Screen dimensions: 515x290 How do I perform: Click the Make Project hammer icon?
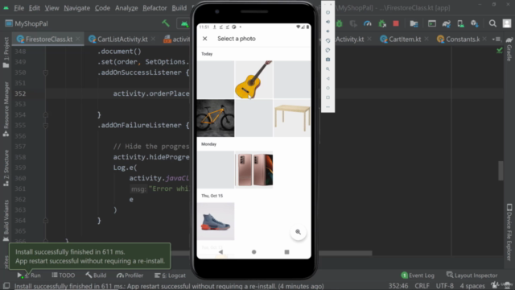[166, 23]
